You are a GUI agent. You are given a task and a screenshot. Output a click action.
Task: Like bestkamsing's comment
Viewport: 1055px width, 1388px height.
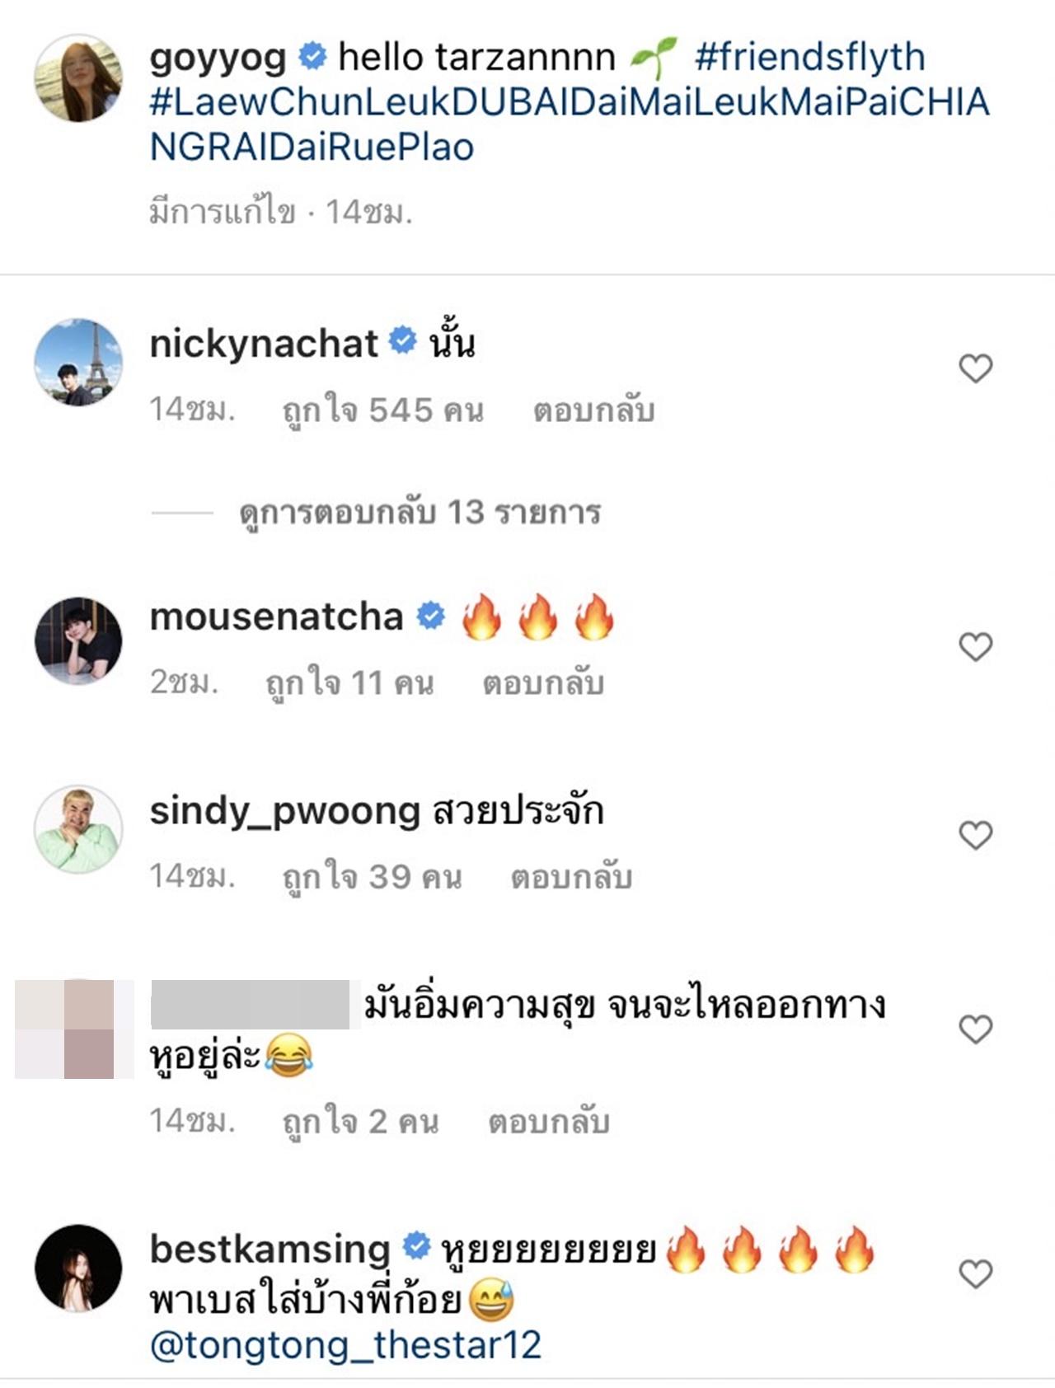pos(975,1274)
